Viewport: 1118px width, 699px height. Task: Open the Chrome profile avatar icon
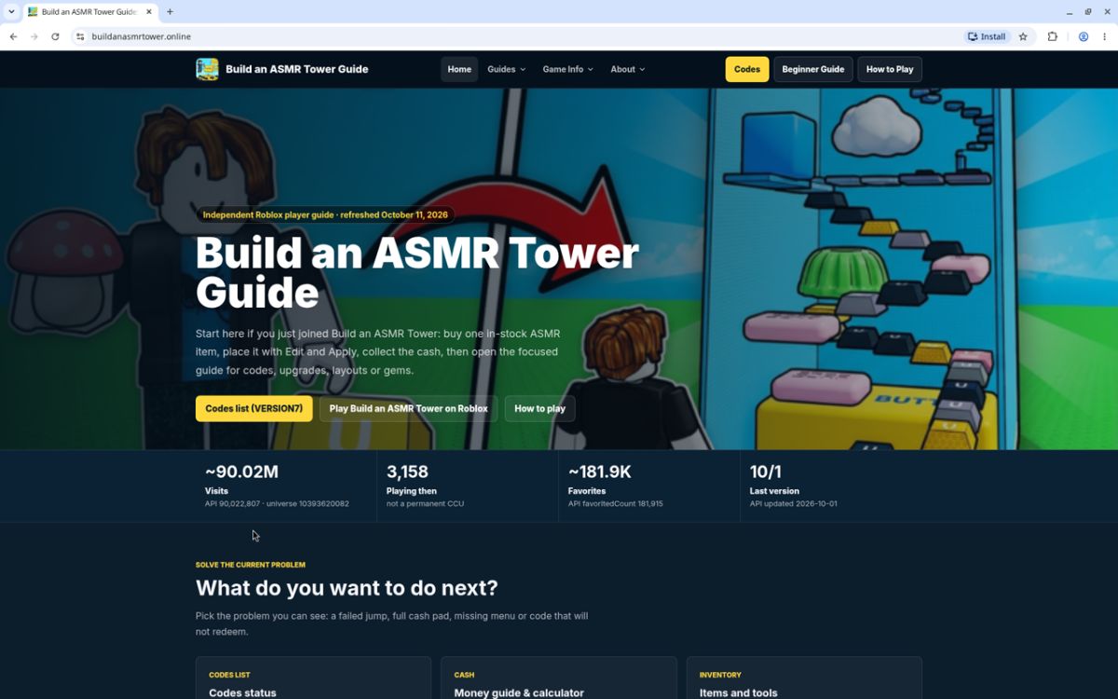[1084, 36]
